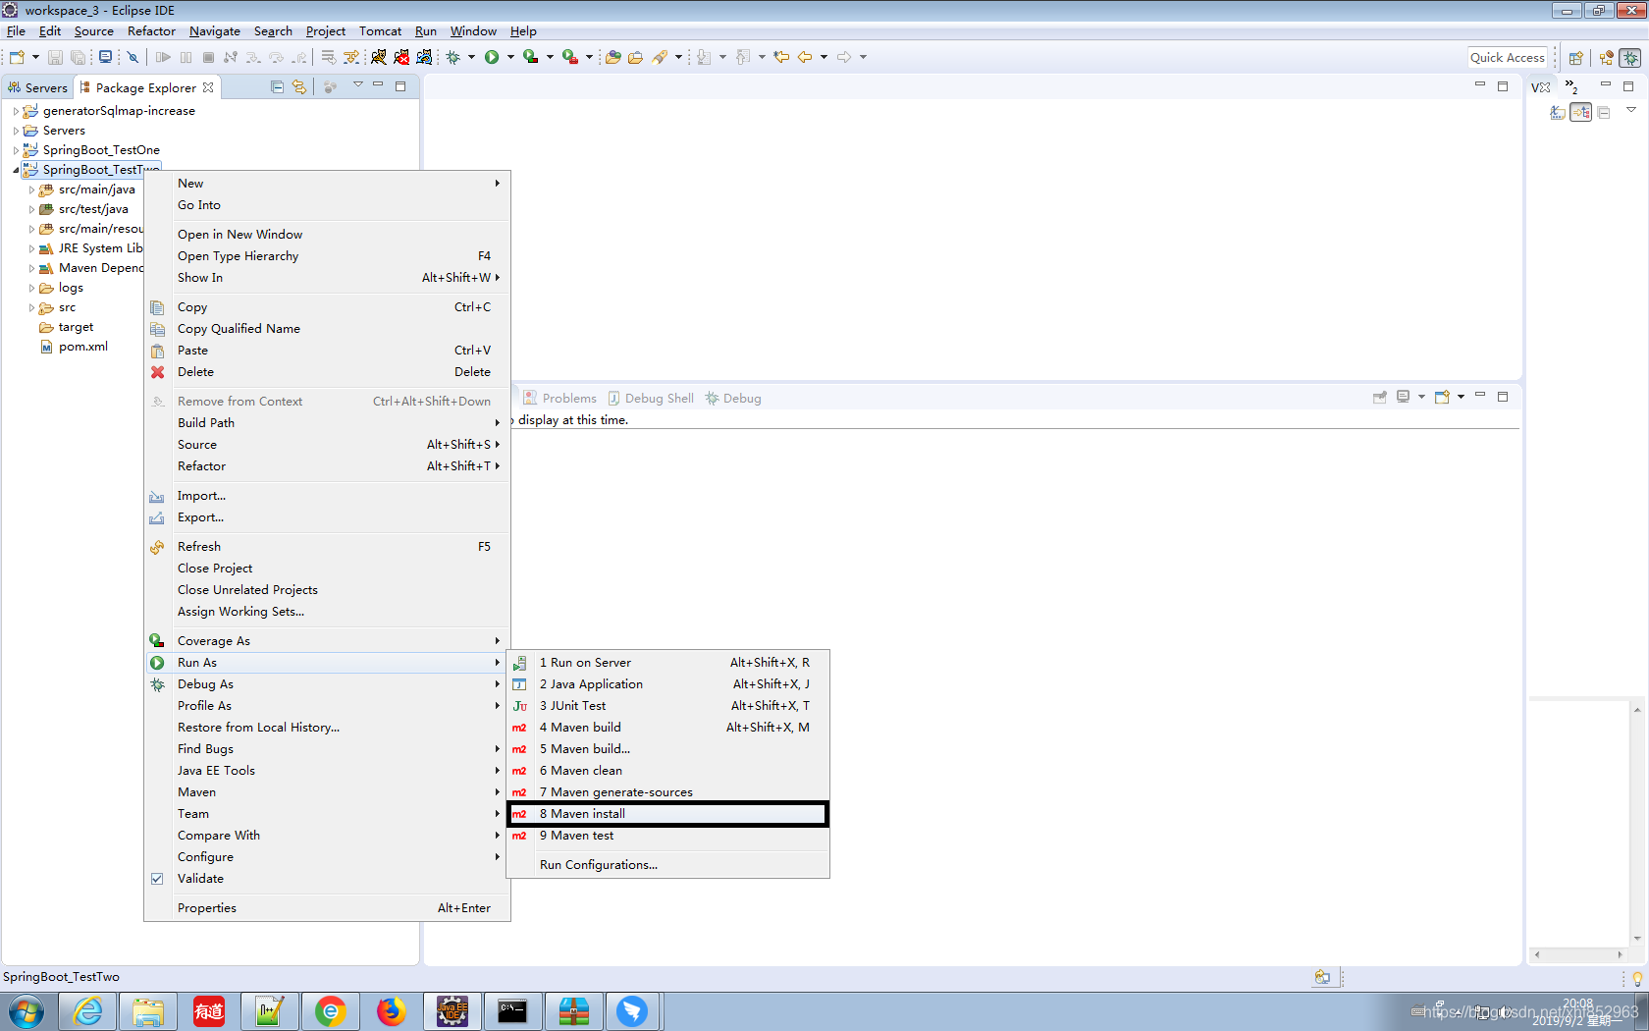Select the target folder in the tree
The height and width of the screenshot is (1031, 1649).
point(67,327)
